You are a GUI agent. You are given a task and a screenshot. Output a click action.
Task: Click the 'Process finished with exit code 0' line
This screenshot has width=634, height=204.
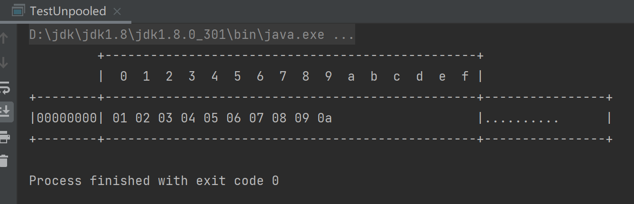(154, 181)
